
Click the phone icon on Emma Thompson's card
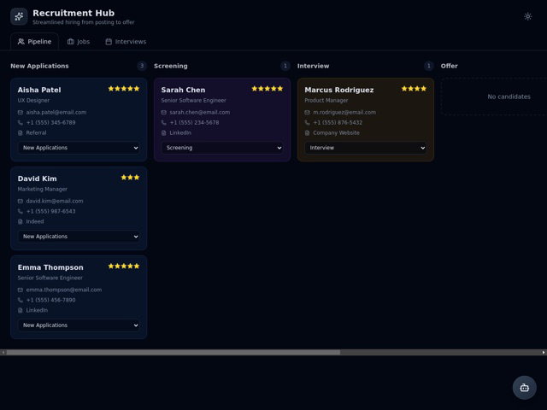coord(21,300)
